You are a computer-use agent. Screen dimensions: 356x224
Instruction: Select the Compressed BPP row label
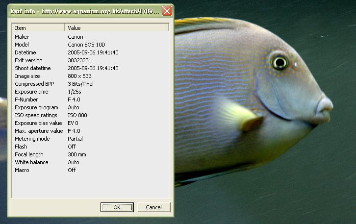click(34, 84)
